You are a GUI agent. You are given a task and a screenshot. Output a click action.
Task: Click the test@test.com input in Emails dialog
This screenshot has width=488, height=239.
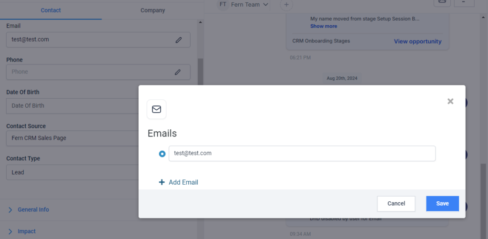click(x=302, y=153)
